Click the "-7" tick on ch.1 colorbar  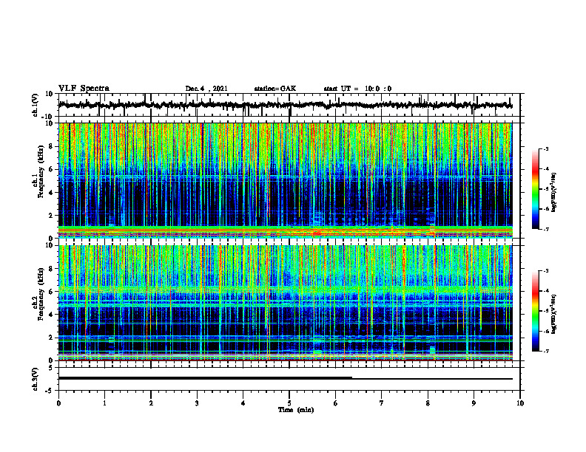tap(545, 229)
